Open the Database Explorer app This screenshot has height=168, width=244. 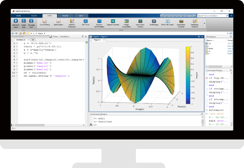coord(195,23)
